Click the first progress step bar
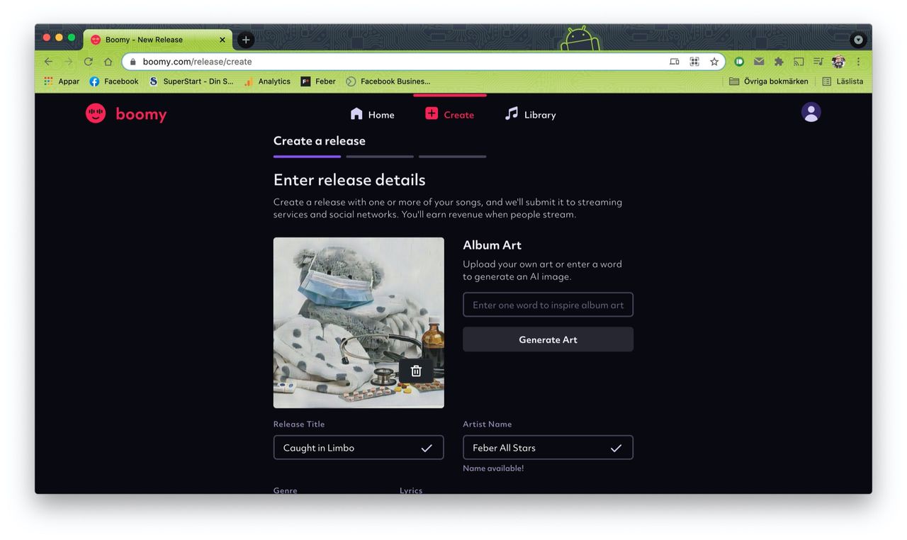The height and width of the screenshot is (540, 907). (307, 157)
